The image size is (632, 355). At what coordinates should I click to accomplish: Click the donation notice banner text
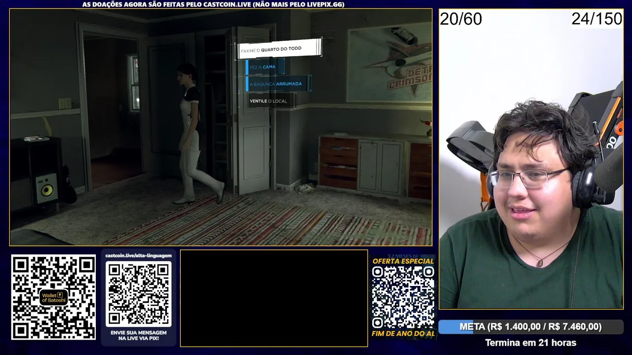(x=213, y=4)
